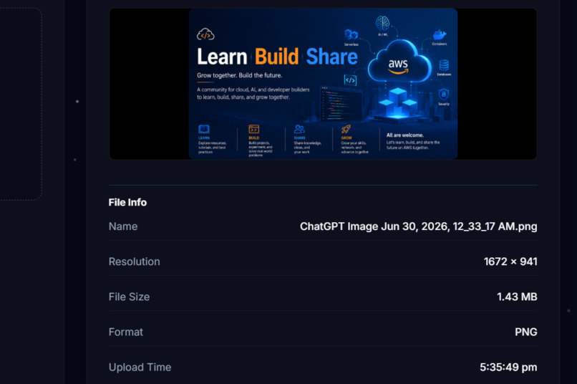
Task: Click the File Info section heading
Action: coord(127,202)
